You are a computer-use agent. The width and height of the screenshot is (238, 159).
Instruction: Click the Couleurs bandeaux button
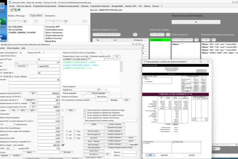click(x=115, y=124)
